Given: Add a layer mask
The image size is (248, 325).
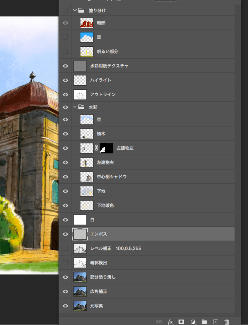Looking at the screenshot, I should pyautogui.click(x=181, y=322).
